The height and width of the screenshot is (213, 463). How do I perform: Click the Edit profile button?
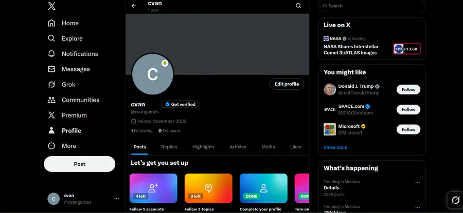(287, 84)
